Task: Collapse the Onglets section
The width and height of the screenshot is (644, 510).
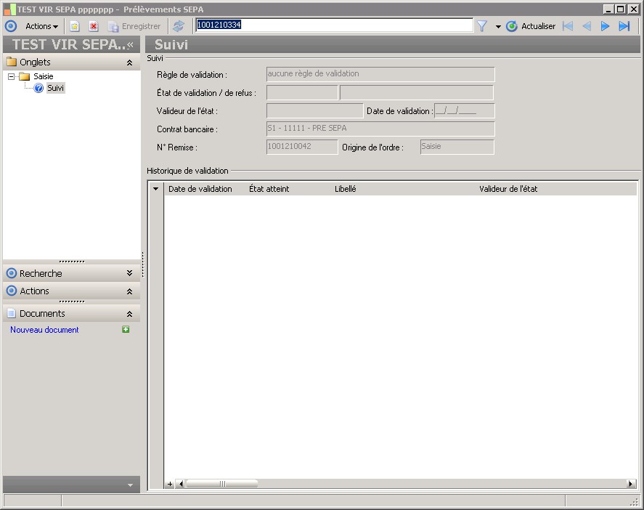Action: point(129,62)
